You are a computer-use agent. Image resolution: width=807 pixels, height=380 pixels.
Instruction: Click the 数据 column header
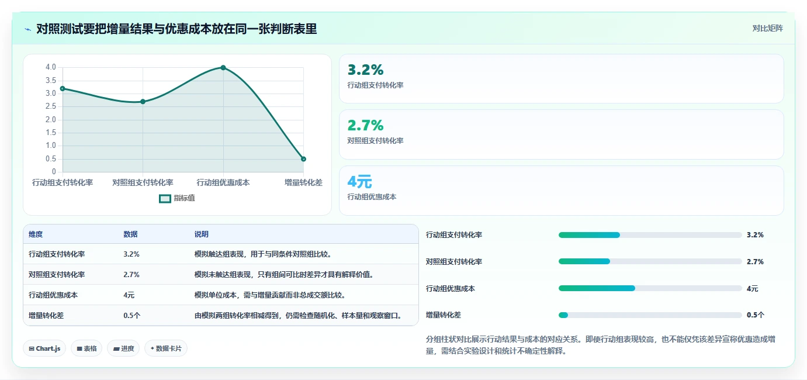pos(131,234)
